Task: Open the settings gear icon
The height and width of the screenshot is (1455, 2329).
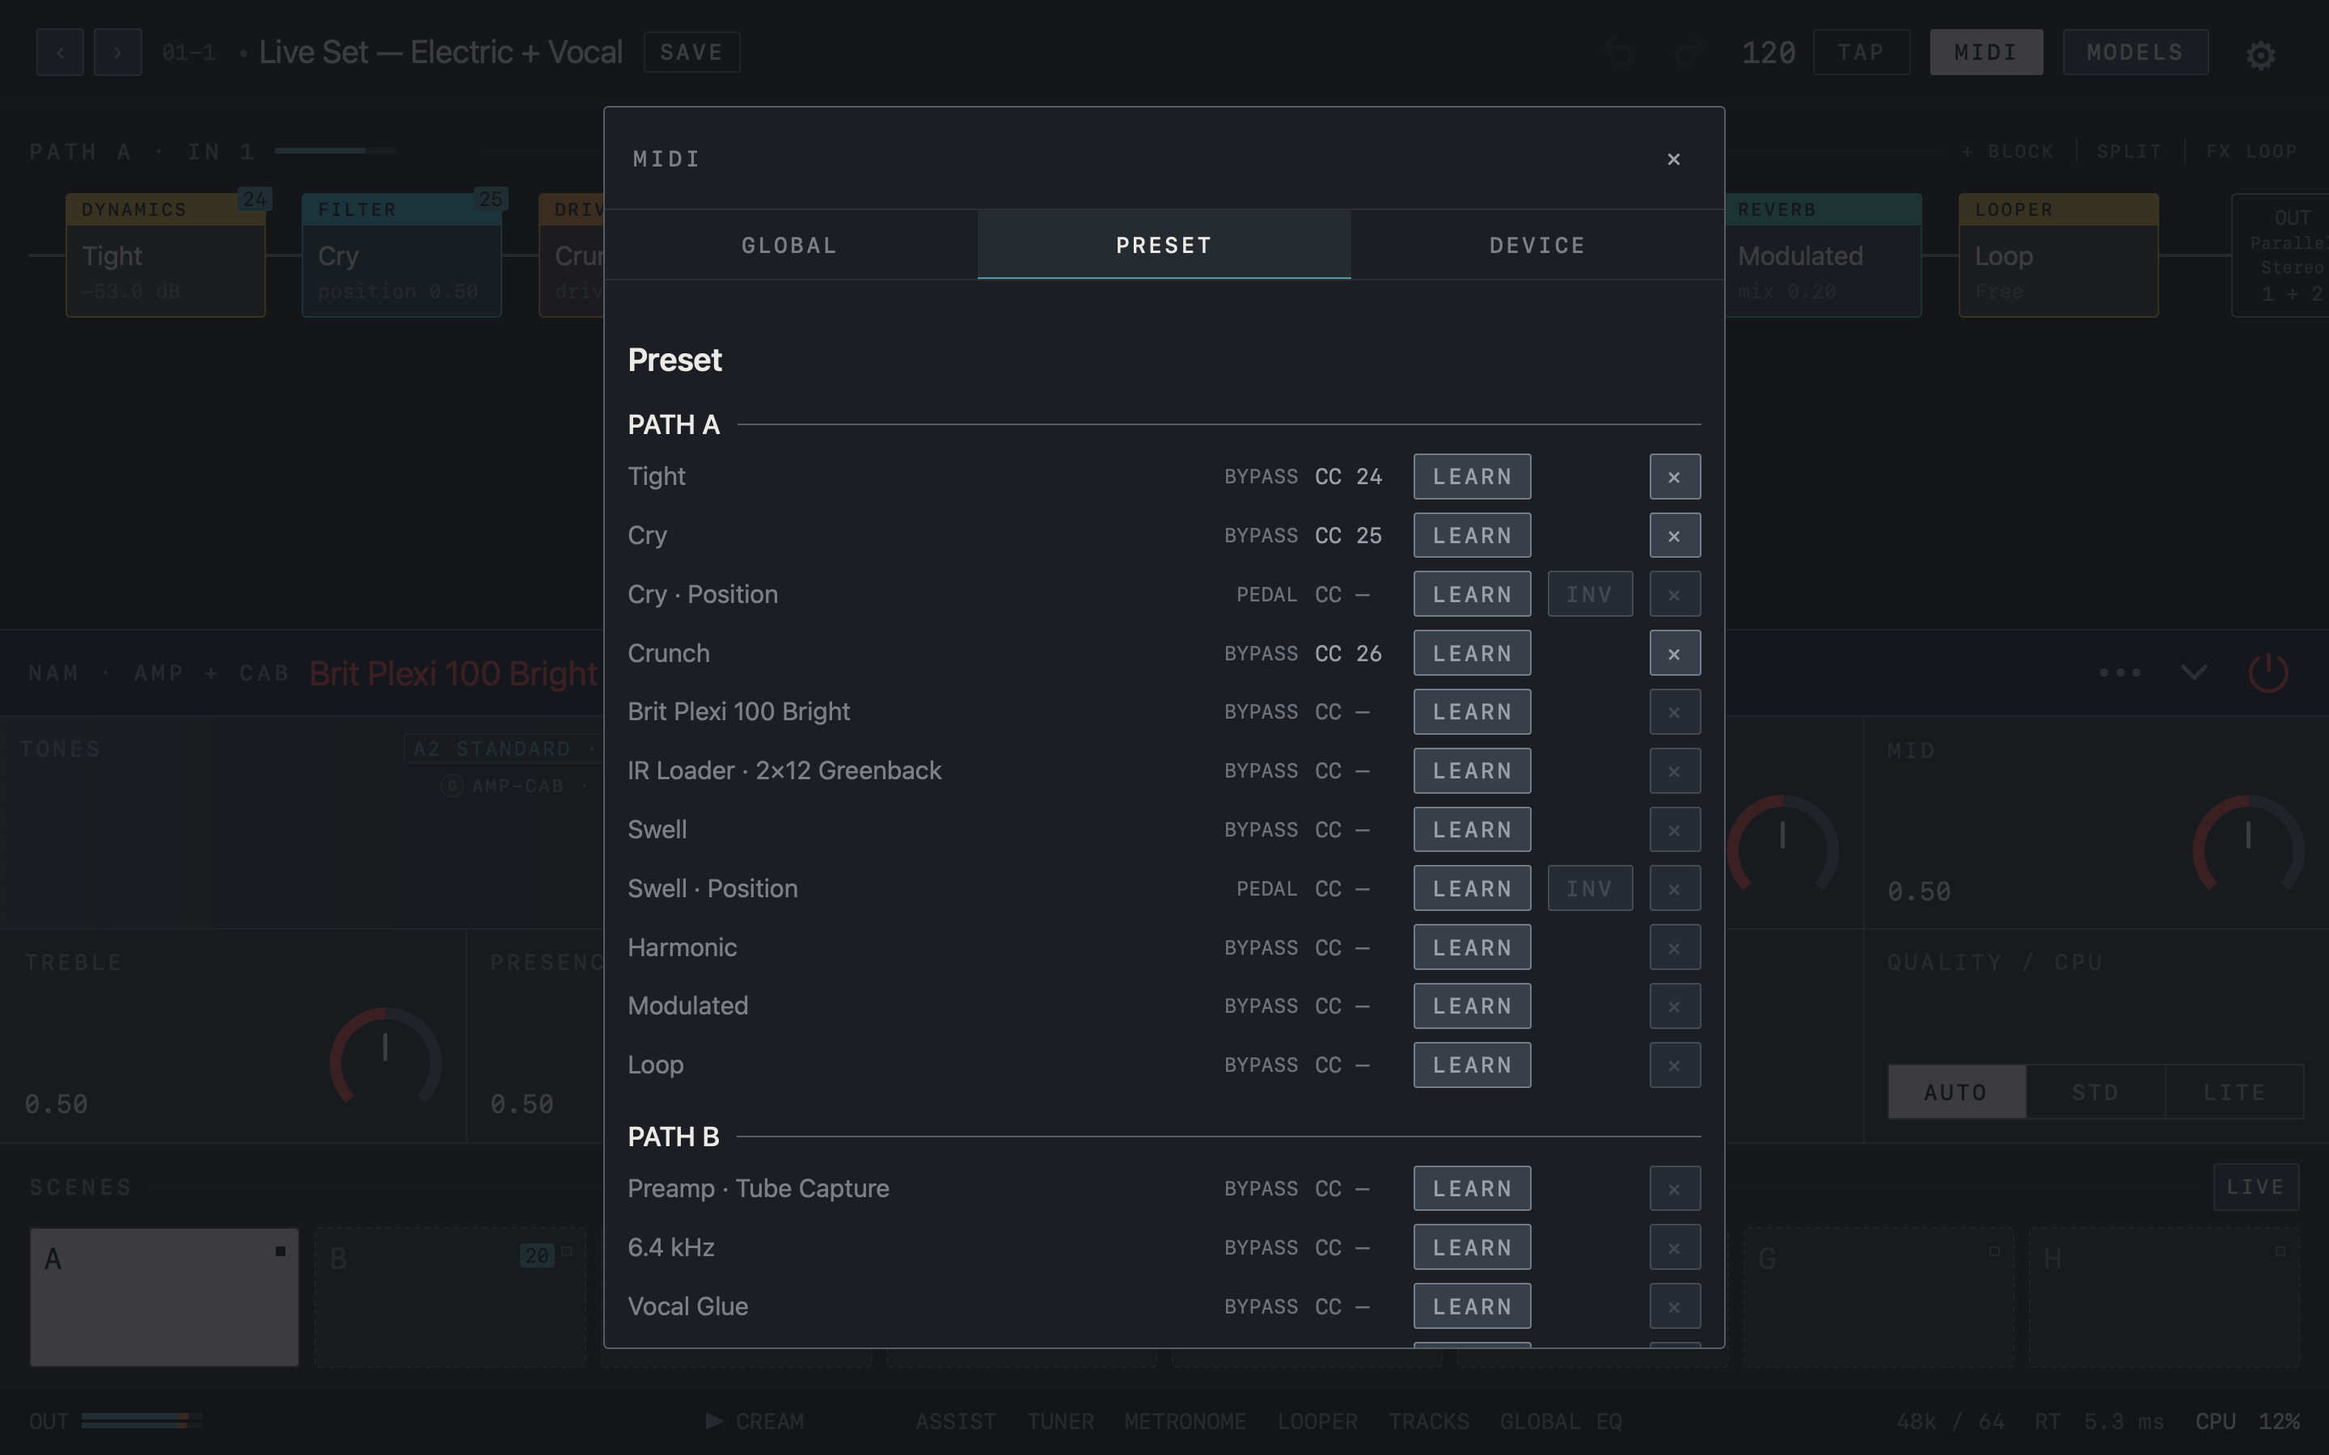Action: click(x=2261, y=54)
